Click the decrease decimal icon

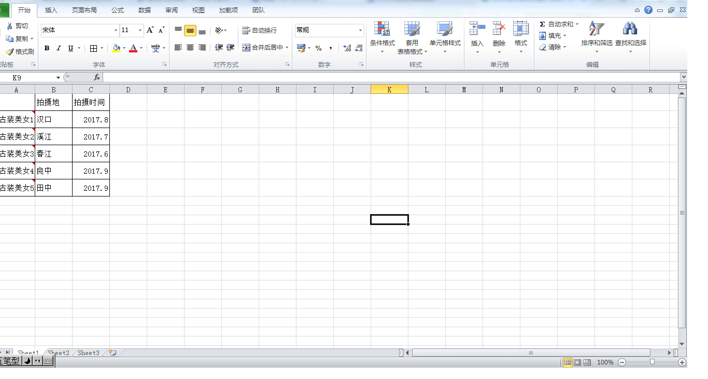[x=359, y=48]
